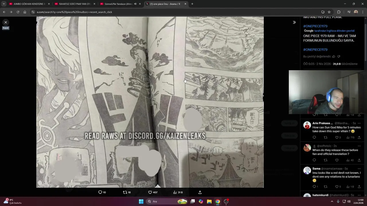Collapse the side panel with double-chevron icon
Image resolution: width=367 pixels, height=206 pixels.
coord(294,22)
